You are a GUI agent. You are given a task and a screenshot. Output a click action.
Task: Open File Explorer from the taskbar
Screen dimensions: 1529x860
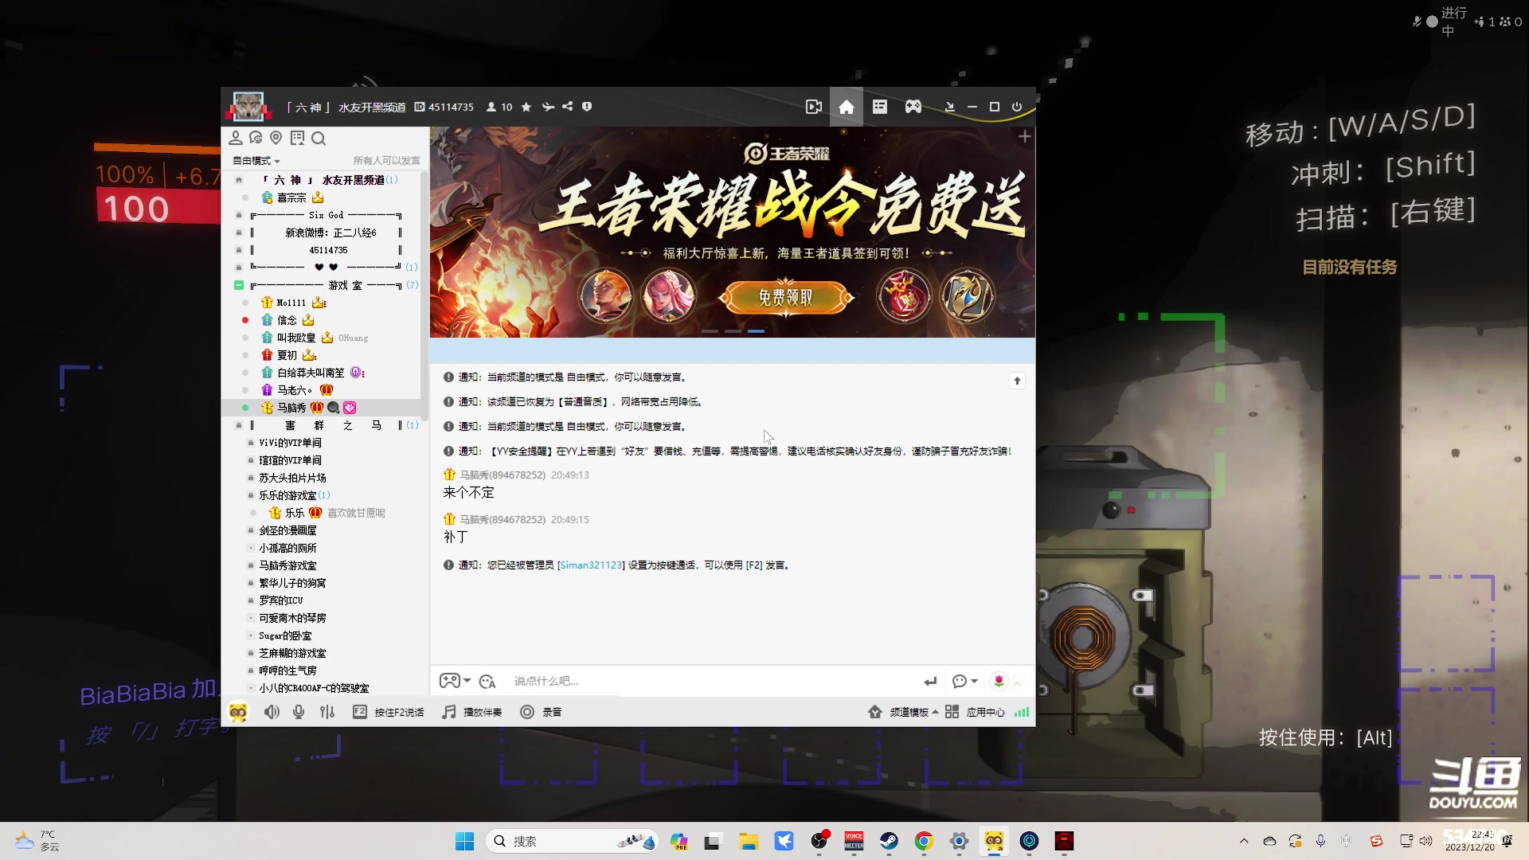pos(749,841)
